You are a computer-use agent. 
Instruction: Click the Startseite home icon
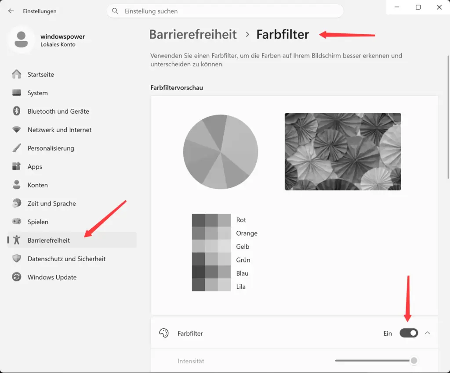(x=17, y=74)
